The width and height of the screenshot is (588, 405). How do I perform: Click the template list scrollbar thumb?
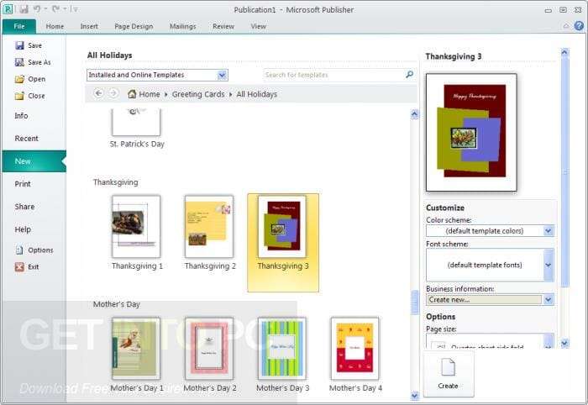[414, 302]
